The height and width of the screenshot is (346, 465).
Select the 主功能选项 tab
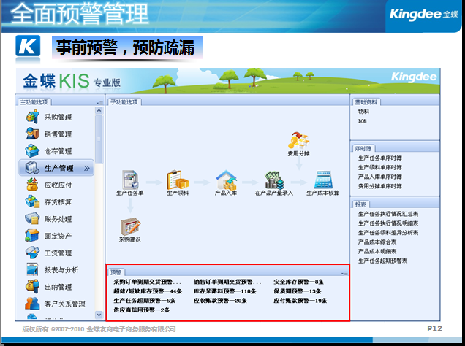(34, 102)
